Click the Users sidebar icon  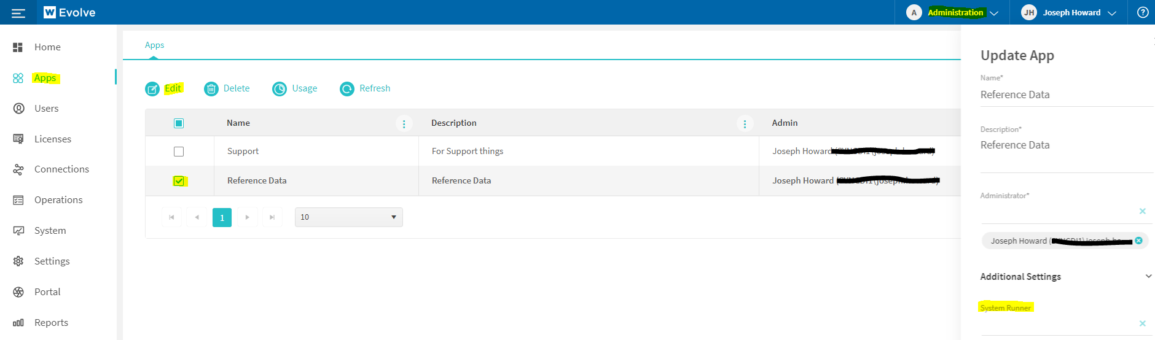click(x=18, y=109)
